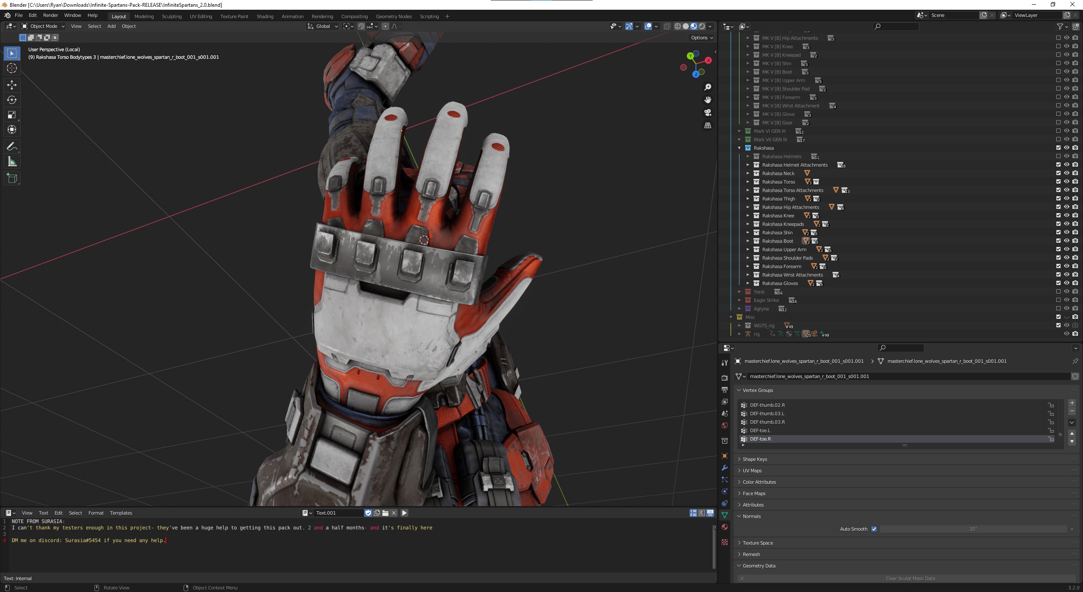This screenshot has width=1083, height=592.
Task: Switch to the Shading workspace tab
Action: pyautogui.click(x=265, y=16)
